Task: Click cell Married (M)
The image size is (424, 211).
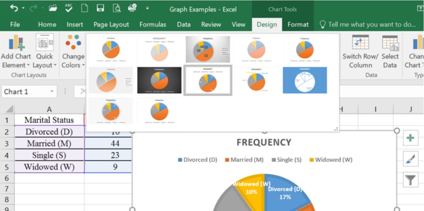Action: pyautogui.click(x=49, y=143)
